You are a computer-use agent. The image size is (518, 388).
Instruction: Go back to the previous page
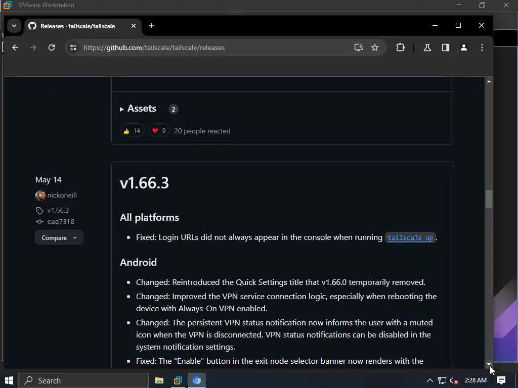(15, 47)
